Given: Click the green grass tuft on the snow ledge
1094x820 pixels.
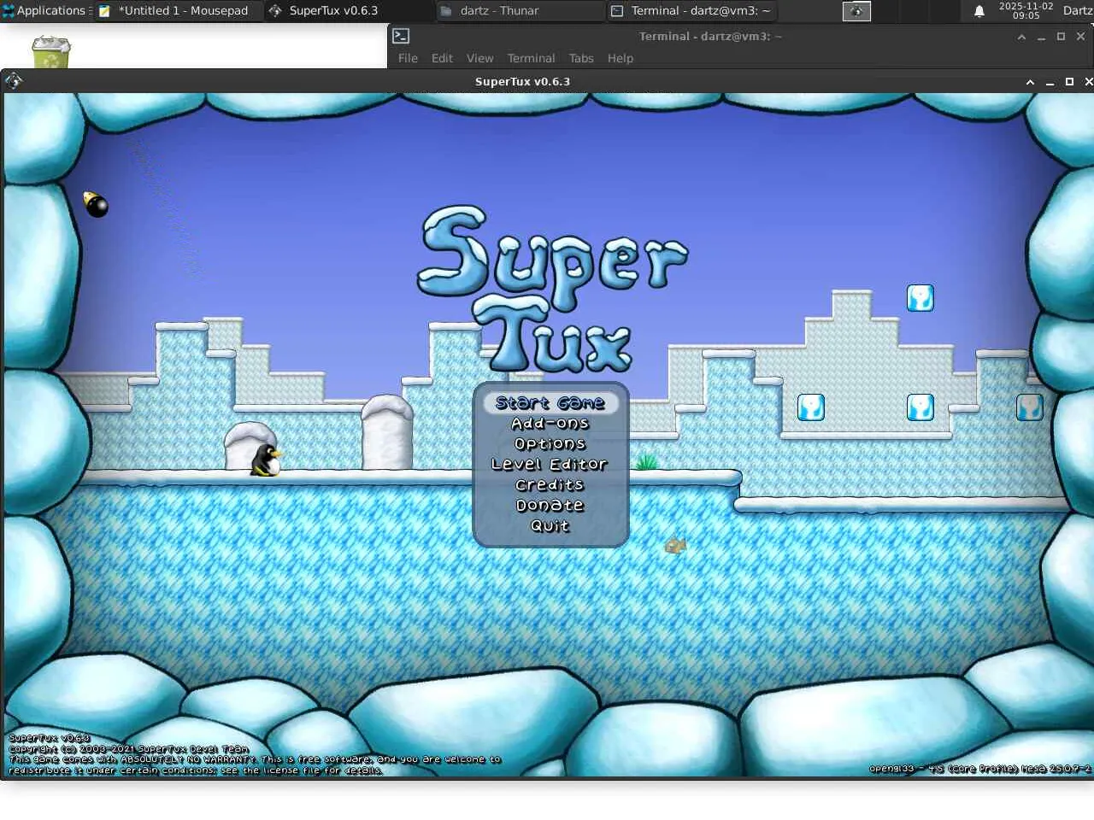Looking at the screenshot, I should [x=647, y=462].
